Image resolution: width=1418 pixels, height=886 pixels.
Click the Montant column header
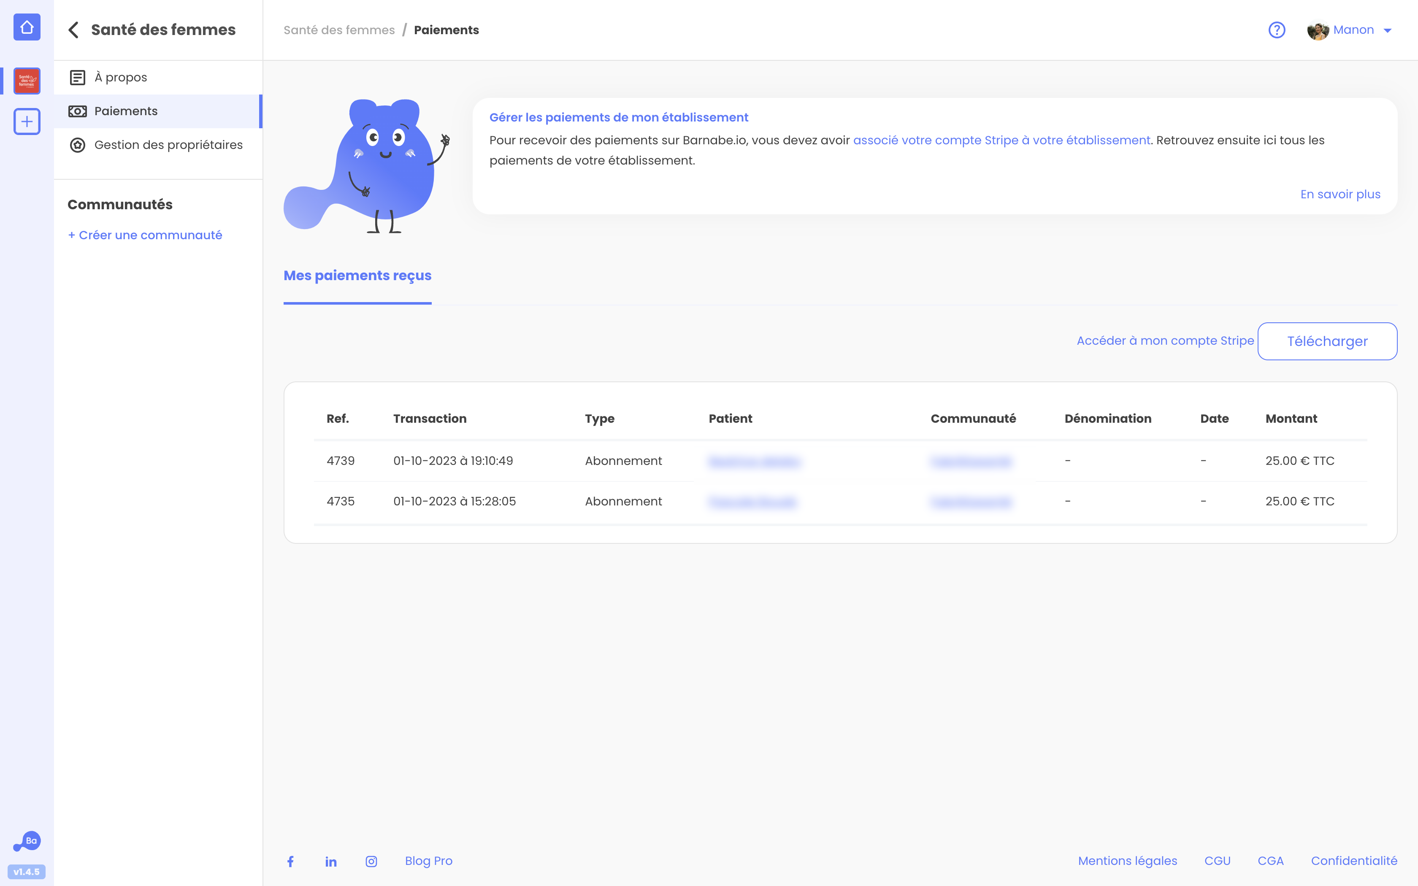pos(1291,419)
